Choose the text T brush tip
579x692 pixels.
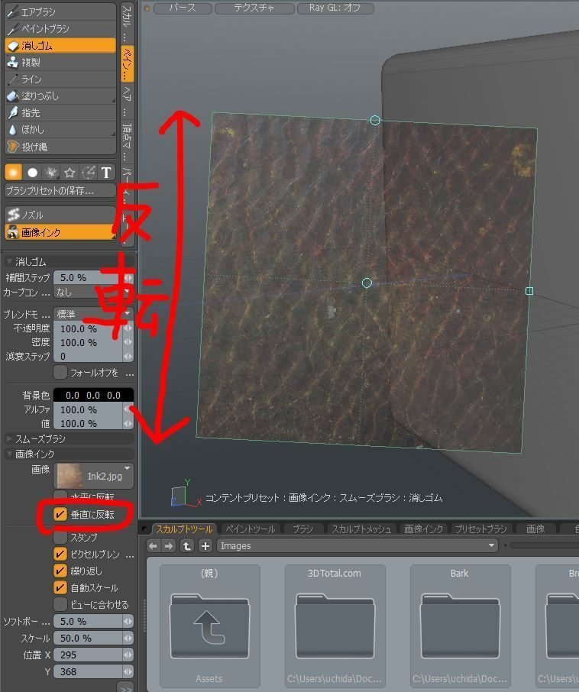click(106, 172)
